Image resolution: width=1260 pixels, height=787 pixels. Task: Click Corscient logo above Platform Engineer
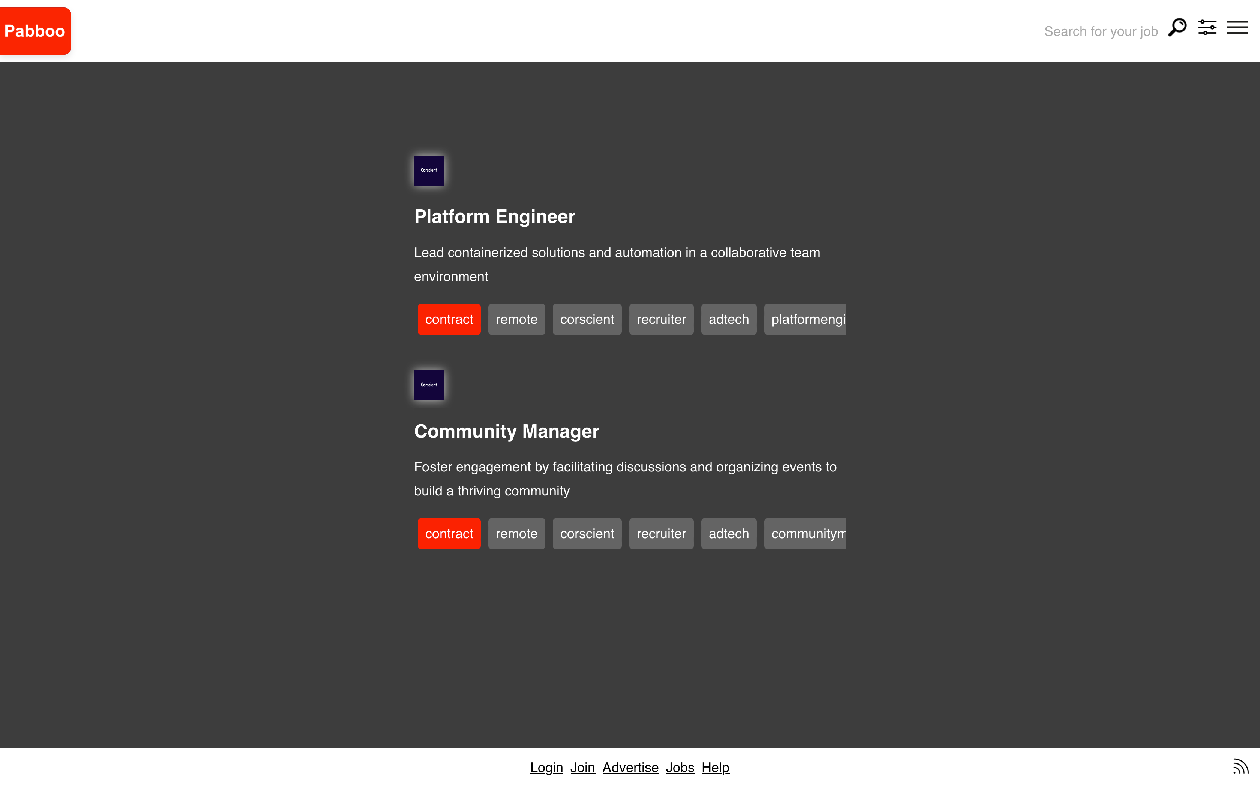pyautogui.click(x=429, y=170)
